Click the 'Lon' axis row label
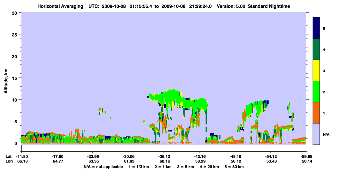 click(x=9, y=161)
